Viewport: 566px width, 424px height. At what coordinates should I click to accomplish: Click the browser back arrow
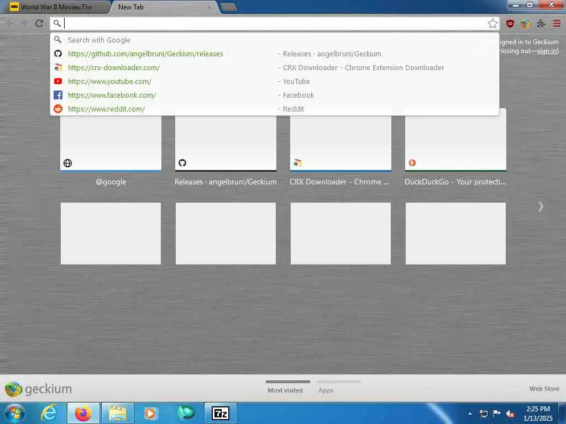pos(9,24)
